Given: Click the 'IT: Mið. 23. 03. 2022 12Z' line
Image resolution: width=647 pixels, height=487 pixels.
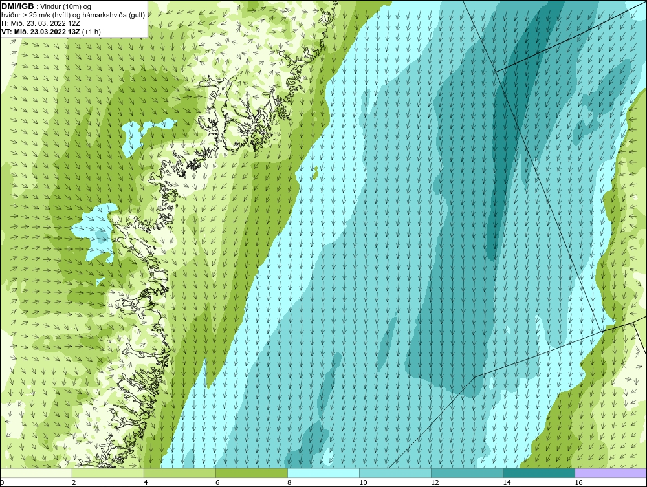Looking at the screenshot, I should (x=41, y=23).
